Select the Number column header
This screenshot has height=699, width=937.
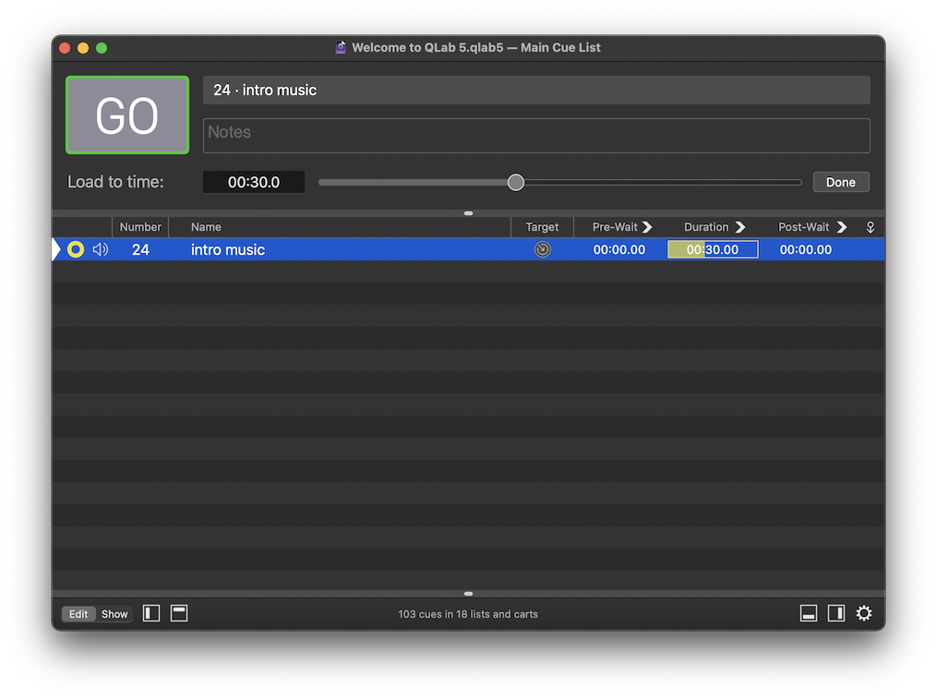click(x=140, y=226)
